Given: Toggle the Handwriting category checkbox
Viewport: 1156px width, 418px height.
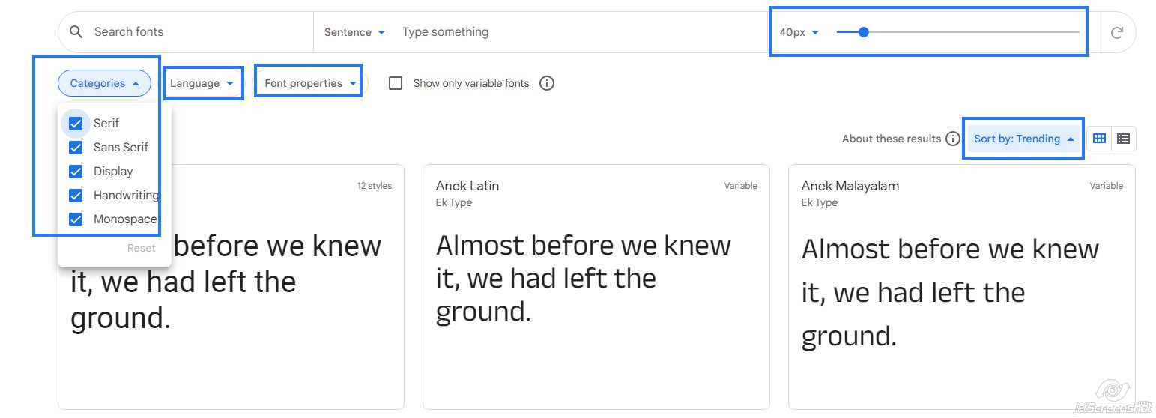Looking at the screenshot, I should pyautogui.click(x=76, y=196).
